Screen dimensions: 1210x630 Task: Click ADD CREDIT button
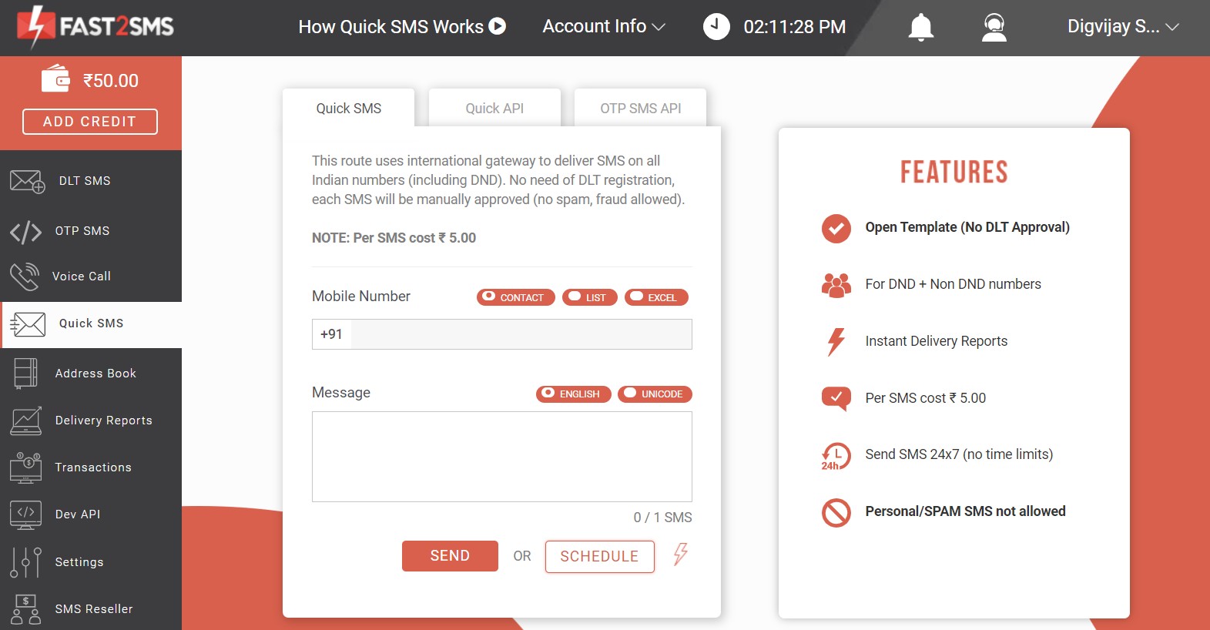click(x=90, y=122)
